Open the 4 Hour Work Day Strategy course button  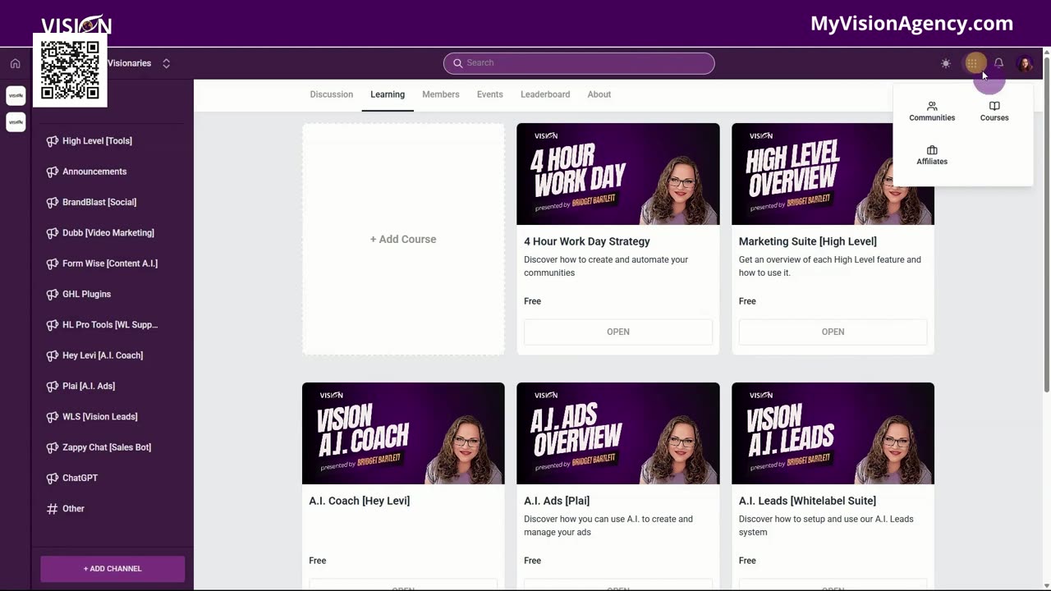coord(618,332)
